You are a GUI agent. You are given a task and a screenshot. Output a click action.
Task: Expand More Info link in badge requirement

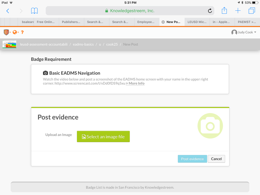coord(136,83)
